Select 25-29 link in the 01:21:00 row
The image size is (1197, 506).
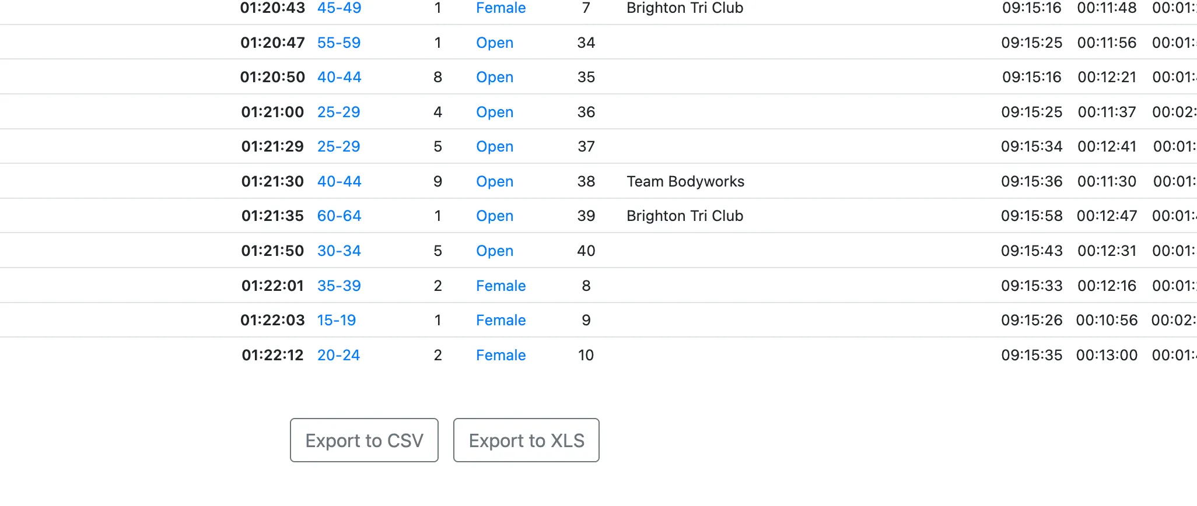(x=339, y=112)
